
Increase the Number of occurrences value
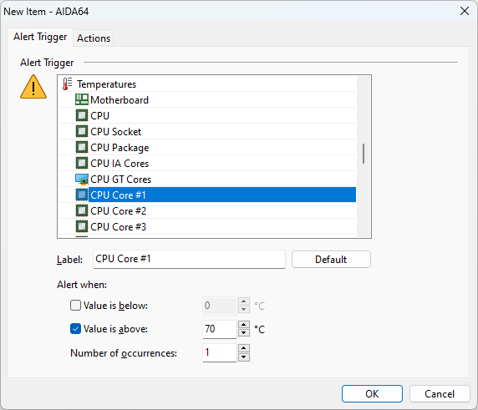click(243, 348)
